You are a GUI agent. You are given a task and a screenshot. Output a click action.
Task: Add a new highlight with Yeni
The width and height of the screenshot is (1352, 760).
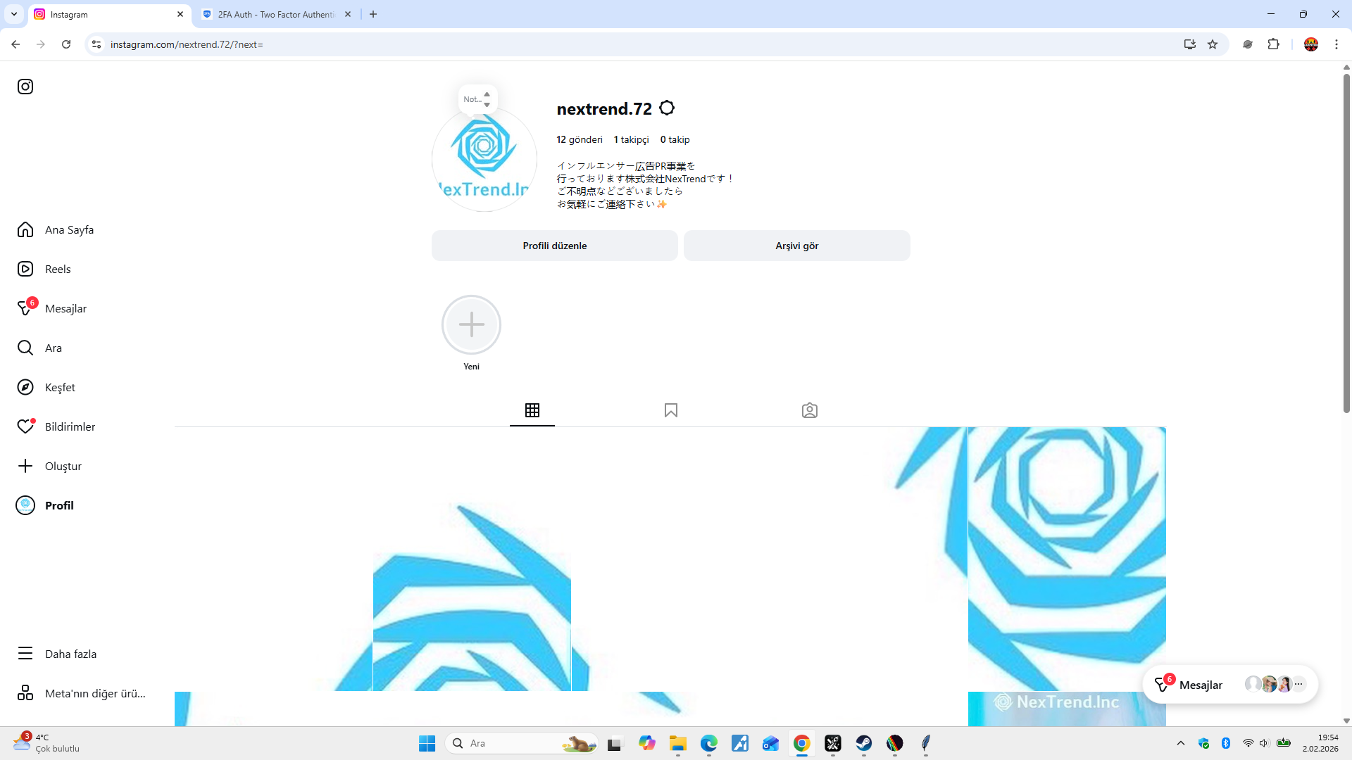[x=471, y=324]
